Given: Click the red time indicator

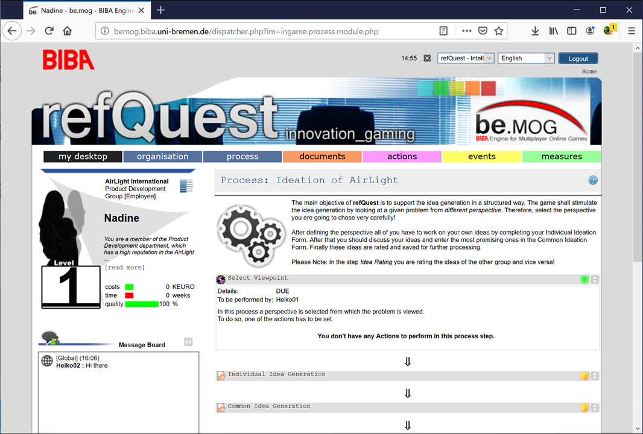Looking at the screenshot, I should [129, 295].
